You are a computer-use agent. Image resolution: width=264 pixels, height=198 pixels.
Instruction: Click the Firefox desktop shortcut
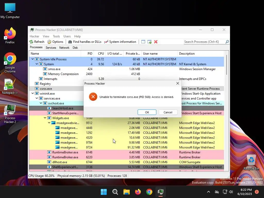pos(10,36)
